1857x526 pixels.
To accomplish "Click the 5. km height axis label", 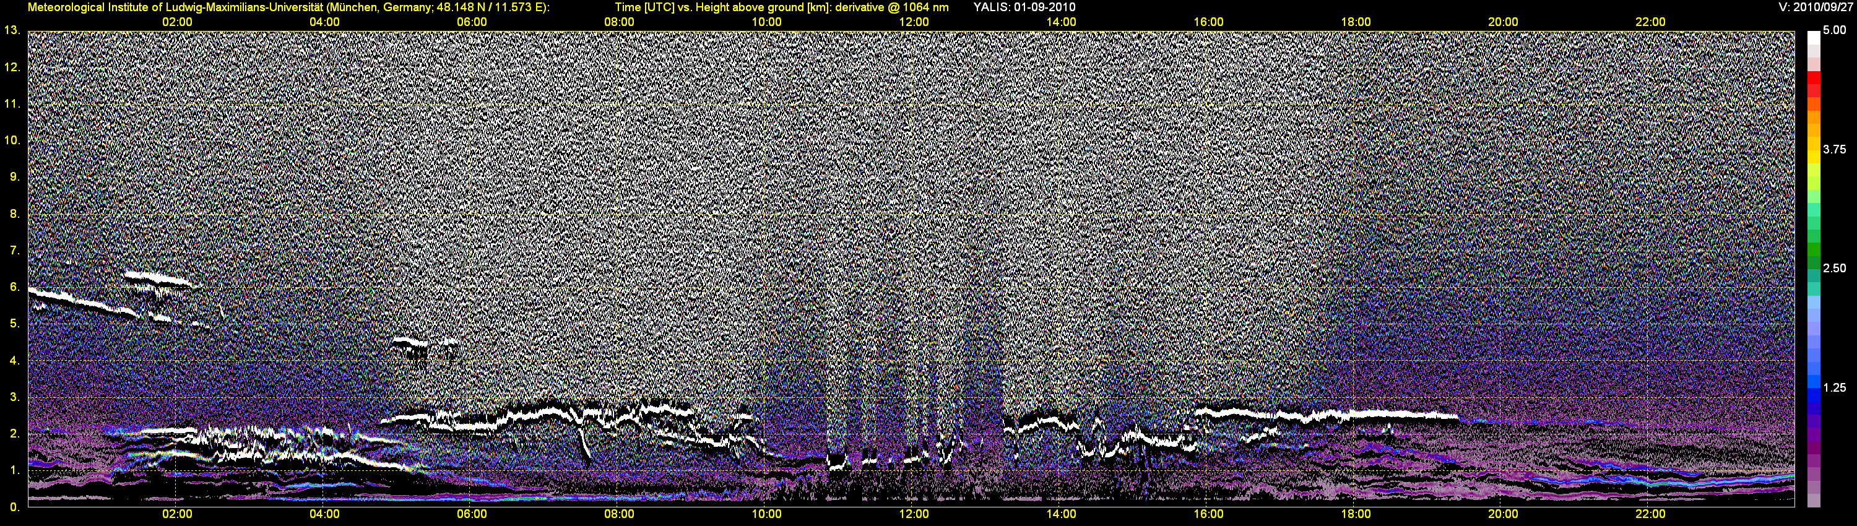I will (x=15, y=324).
